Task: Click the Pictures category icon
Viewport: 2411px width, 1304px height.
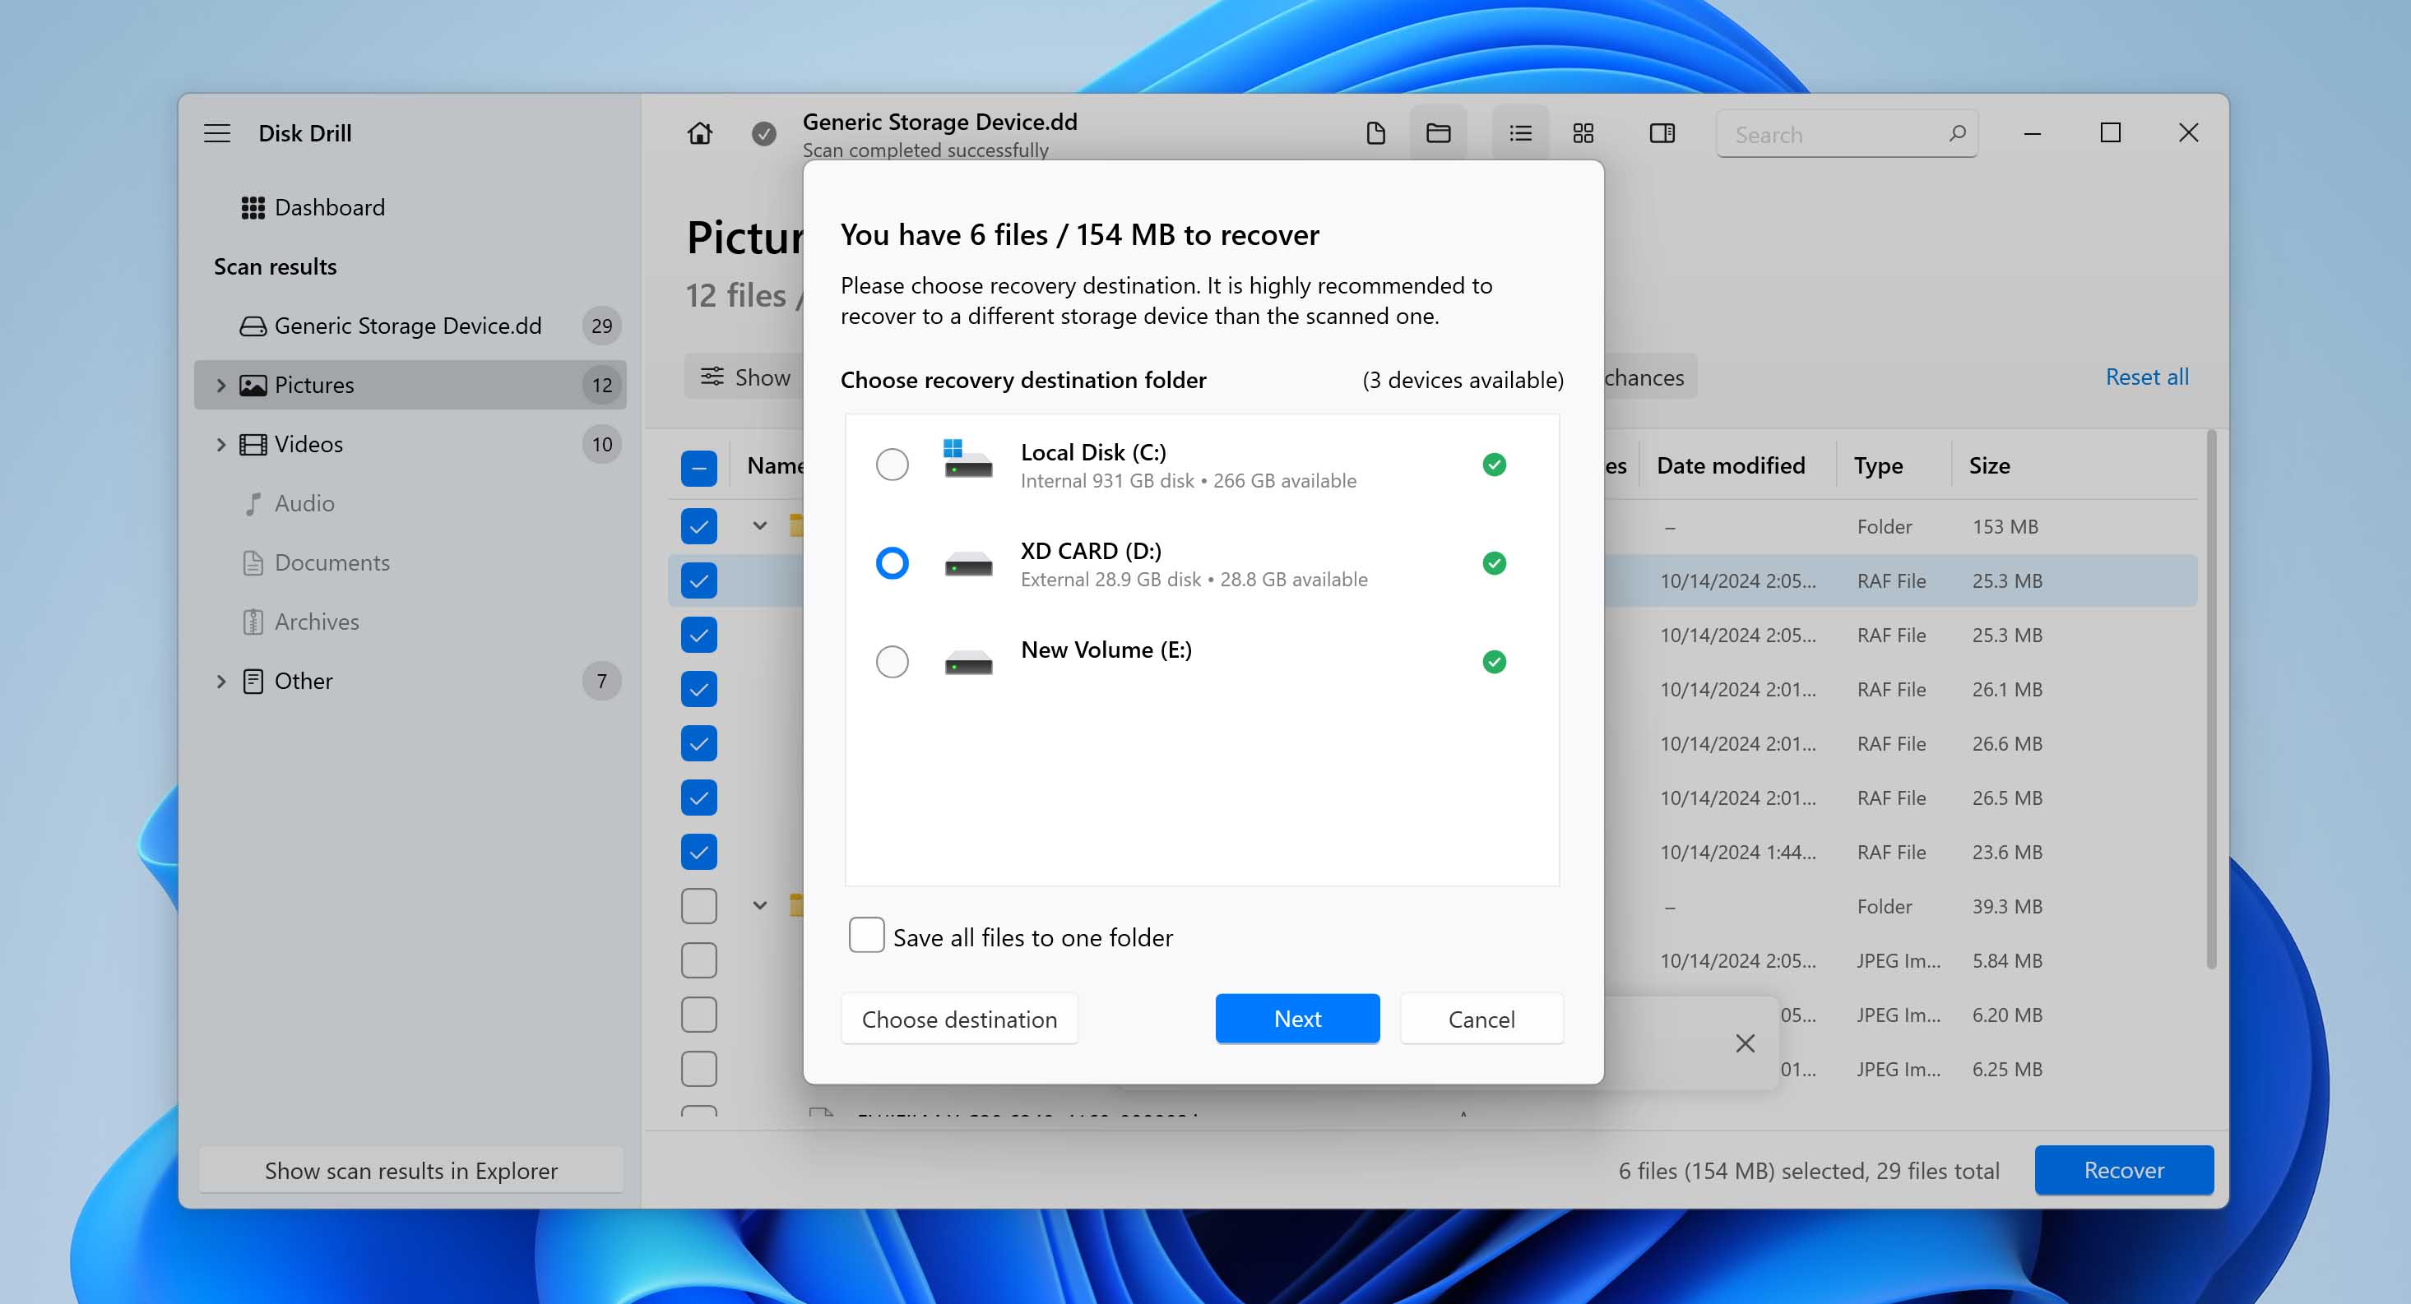Action: (253, 386)
